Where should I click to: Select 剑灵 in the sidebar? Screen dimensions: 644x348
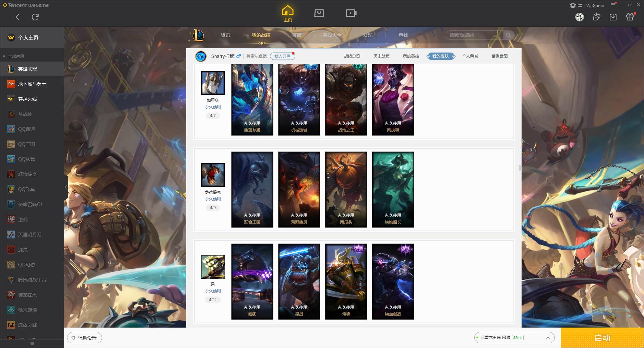pos(32,250)
